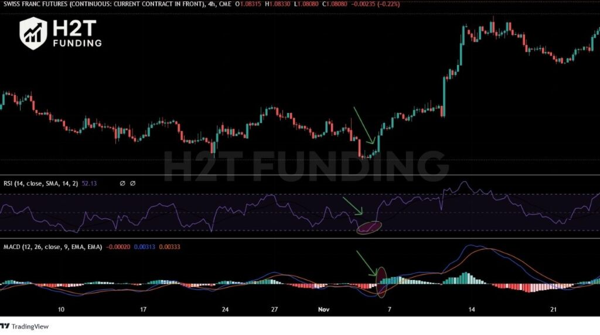Click the date 7 on time axis
The image size is (600, 335).
(390, 309)
